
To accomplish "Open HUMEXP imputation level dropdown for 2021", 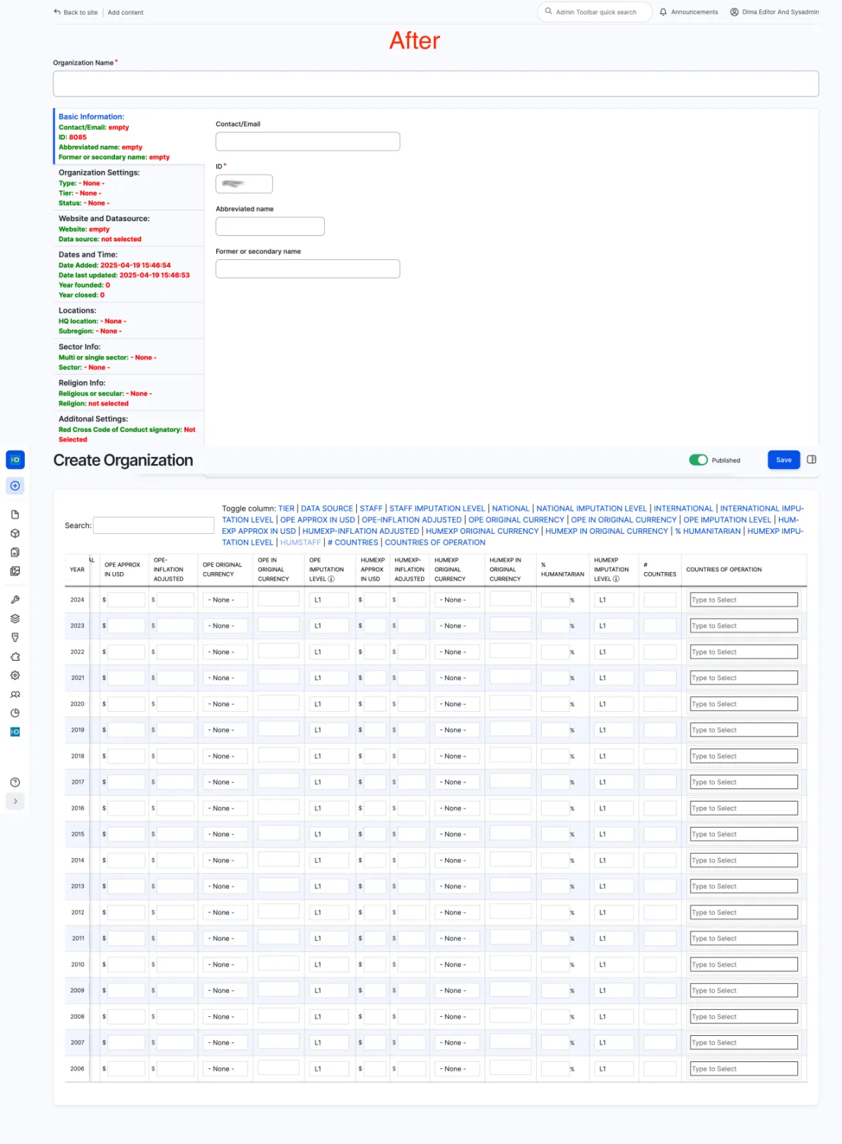I will click(x=614, y=678).
